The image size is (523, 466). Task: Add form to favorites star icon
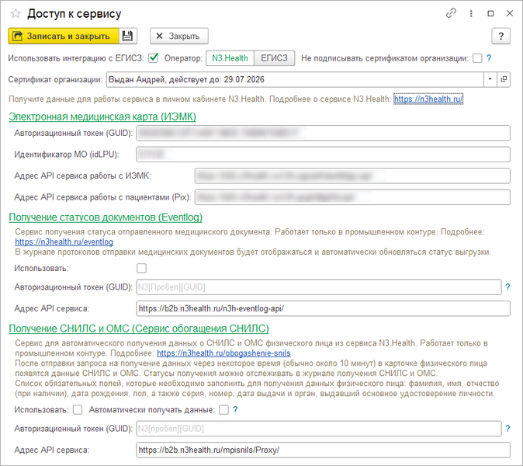[16, 14]
